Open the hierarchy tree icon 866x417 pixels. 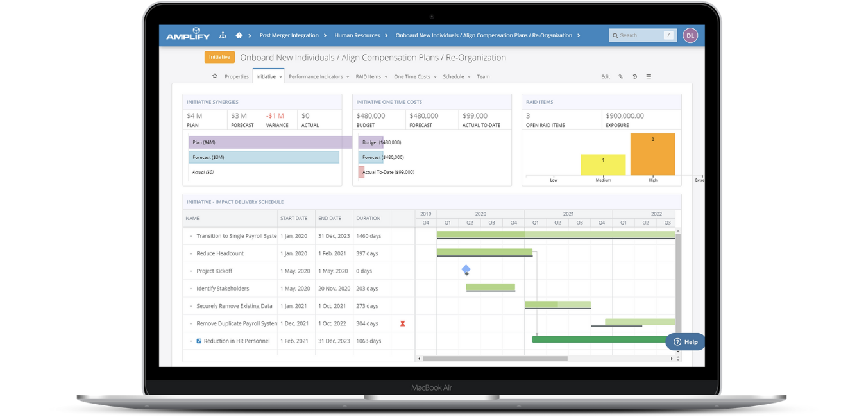223,35
